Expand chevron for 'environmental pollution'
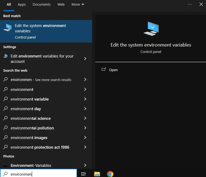This screenshot has width=206, height=177. 85,128
